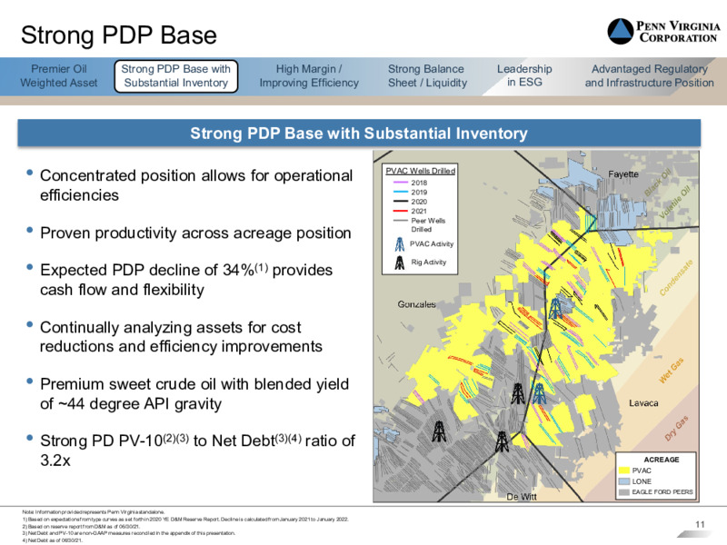This screenshot has height=545, width=727.
Task: Click the blue PVAC Activity rig icon in legend
Action: click(399, 244)
